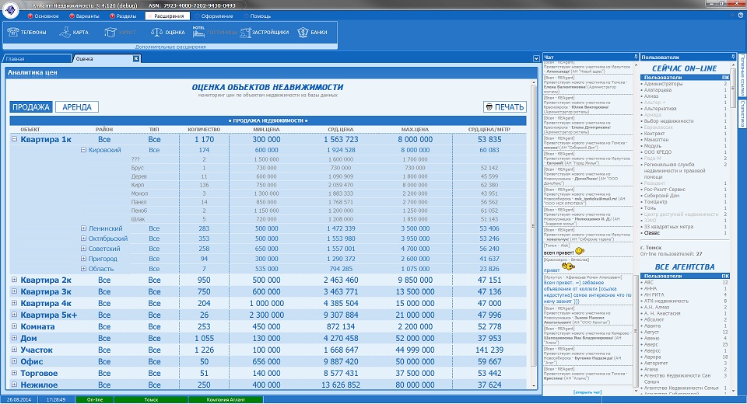Expand the Квартира 2к row
This screenshot has width=747, height=404.
point(14,280)
